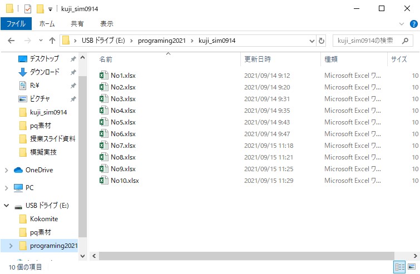
Task: Select the No10.xlsx file name
Action: click(125, 181)
